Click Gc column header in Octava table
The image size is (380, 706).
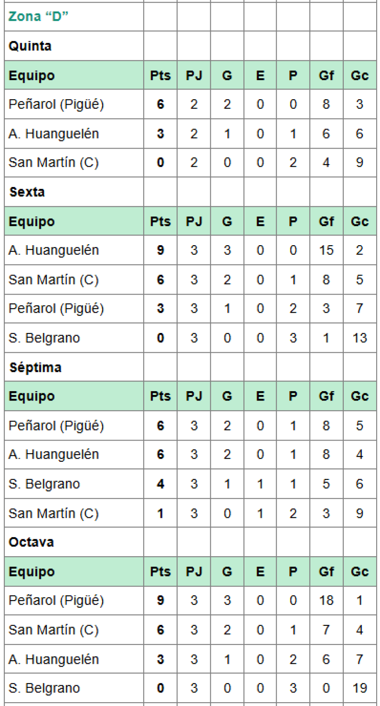[359, 572]
